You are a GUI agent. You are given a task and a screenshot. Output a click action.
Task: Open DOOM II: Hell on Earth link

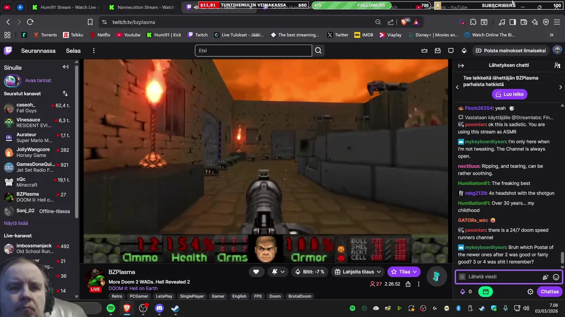pos(133,288)
